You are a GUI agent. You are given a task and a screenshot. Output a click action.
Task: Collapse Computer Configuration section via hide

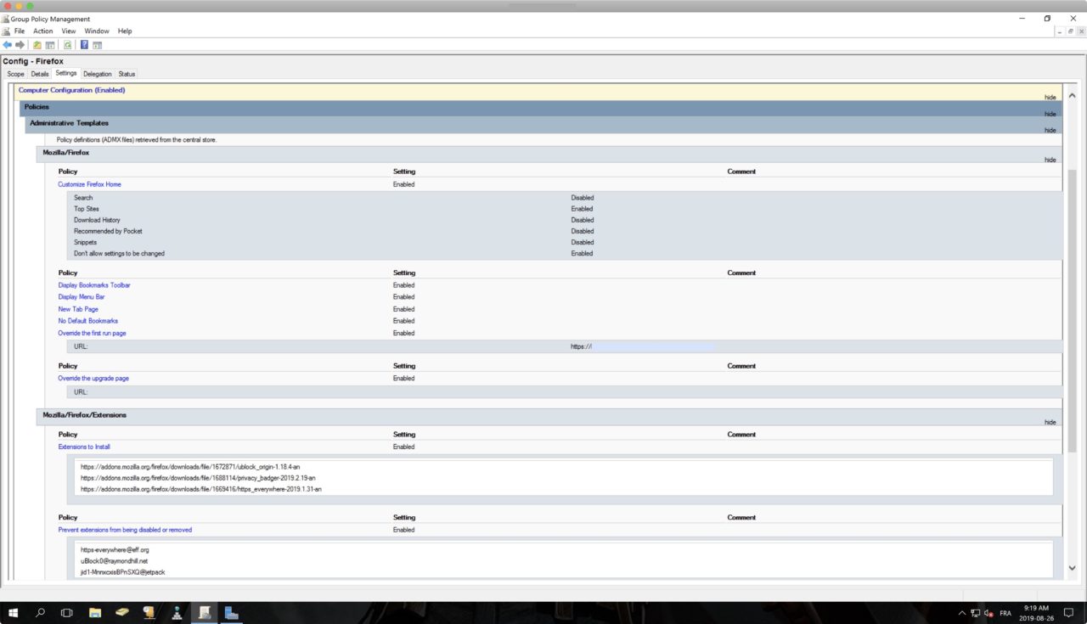tap(1050, 97)
